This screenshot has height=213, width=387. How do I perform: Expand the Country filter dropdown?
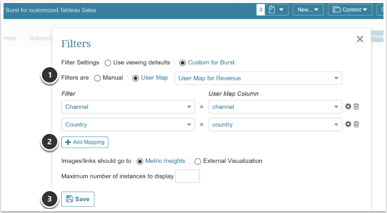(128, 124)
